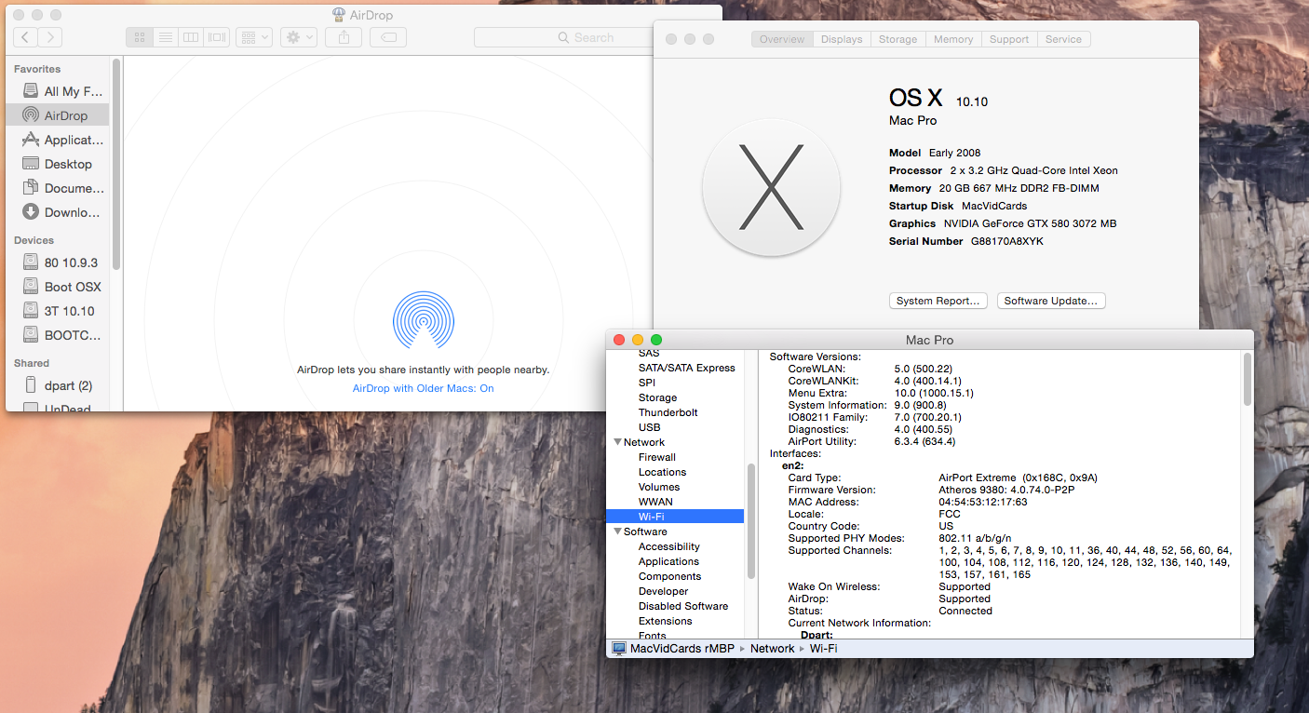The image size is (1309, 713).
Task: Click the MAC Address value 04:54:53:12:17:63
Action: [x=983, y=502]
